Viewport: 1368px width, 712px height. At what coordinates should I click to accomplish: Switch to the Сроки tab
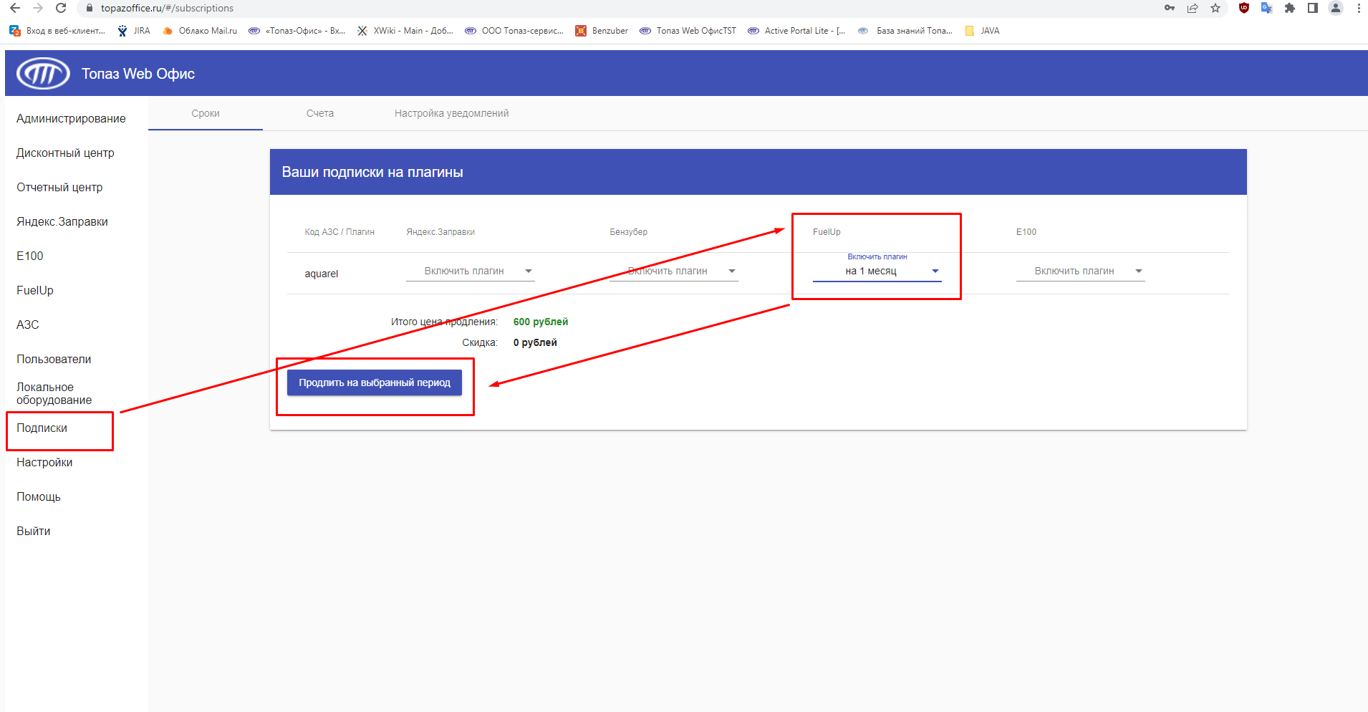pos(206,113)
